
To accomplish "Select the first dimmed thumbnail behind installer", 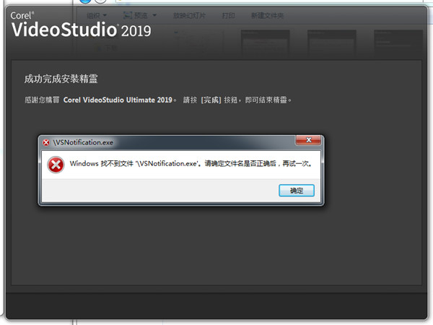I will point(259,43).
